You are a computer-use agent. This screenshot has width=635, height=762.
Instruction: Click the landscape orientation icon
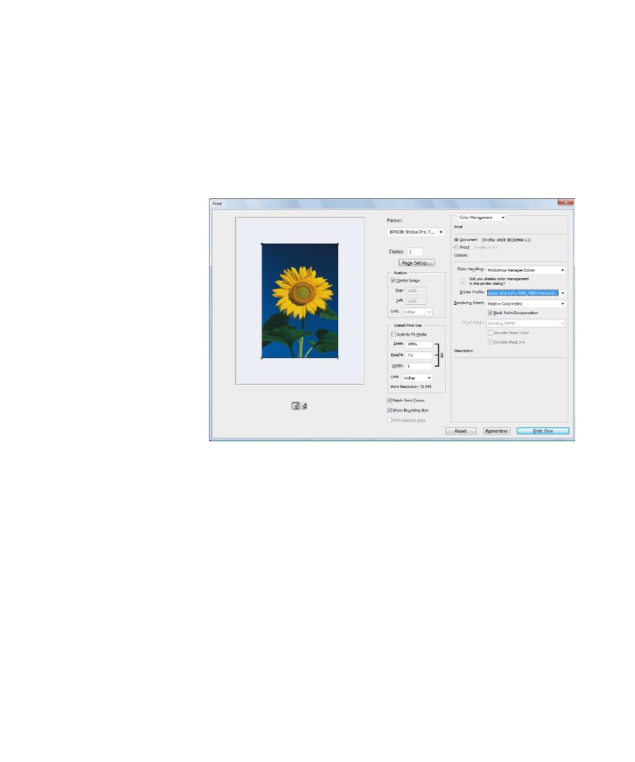tap(304, 405)
